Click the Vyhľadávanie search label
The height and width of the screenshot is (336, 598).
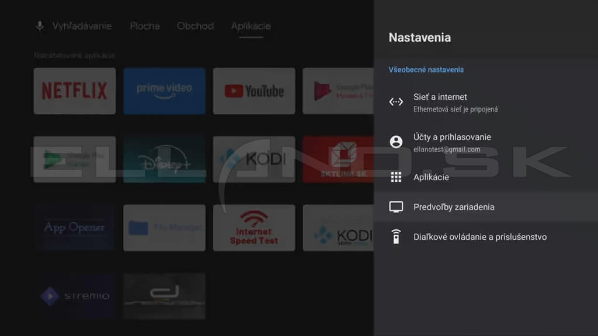82,26
